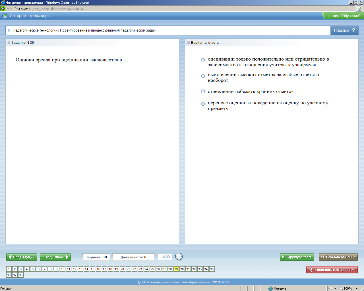Click Заданий: 38 counter
Image resolution: width=364 pixels, height=291 pixels.
coord(96,257)
